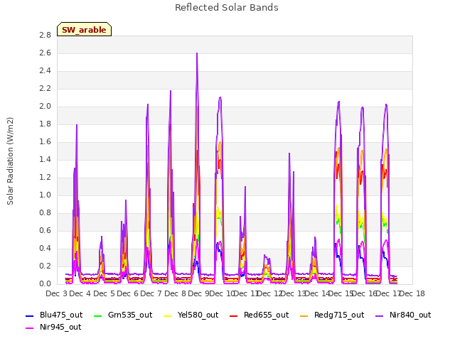Click the Yel580_out legend label
455x341 pixels.
click(x=198, y=315)
